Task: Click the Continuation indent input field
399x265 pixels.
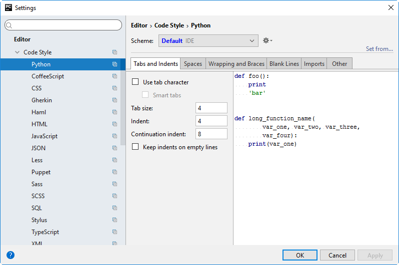Action: 211,134
